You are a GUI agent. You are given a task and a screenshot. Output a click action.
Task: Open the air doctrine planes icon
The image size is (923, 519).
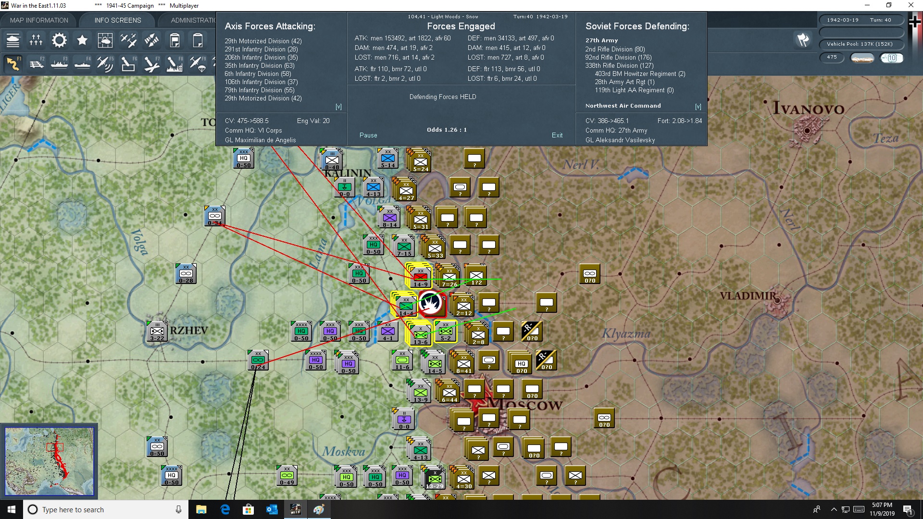click(128, 40)
